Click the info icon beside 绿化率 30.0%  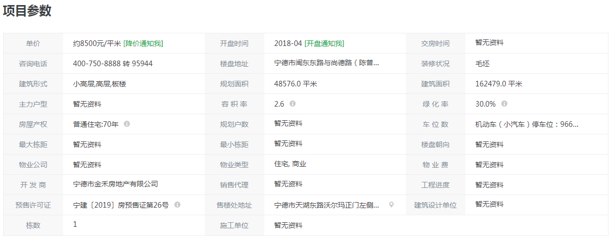pos(504,104)
